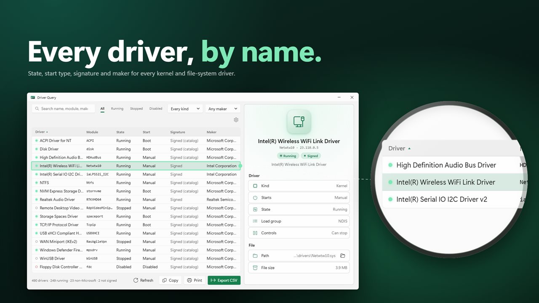Image resolution: width=539 pixels, height=303 pixels.
Task: Click the Print button
Action: point(195,280)
